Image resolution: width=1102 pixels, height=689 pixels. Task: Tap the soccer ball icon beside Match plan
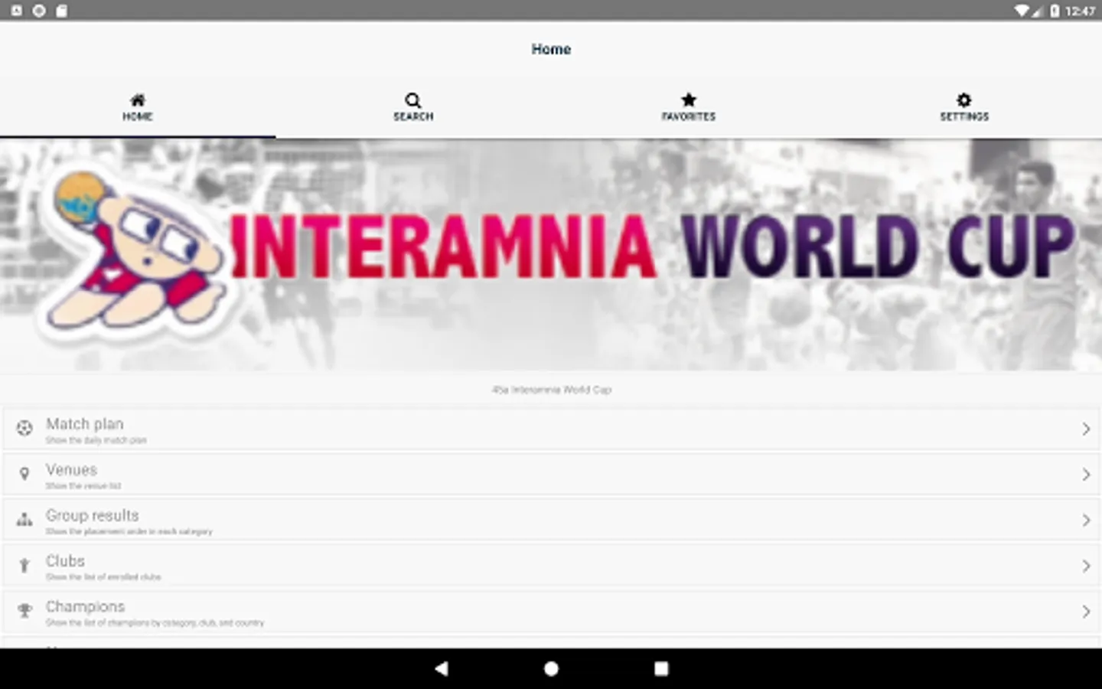pyautogui.click(x=24, y=429)
